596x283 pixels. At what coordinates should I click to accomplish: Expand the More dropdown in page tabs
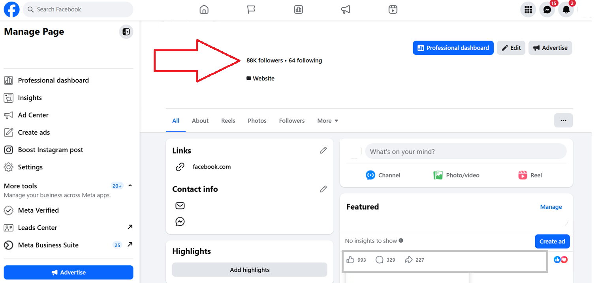[x=328, y=121]
